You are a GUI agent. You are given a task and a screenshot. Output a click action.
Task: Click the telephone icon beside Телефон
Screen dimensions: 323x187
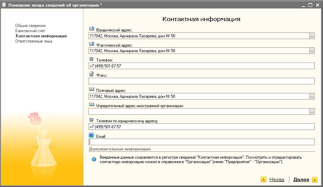click(x=91, y=59)
